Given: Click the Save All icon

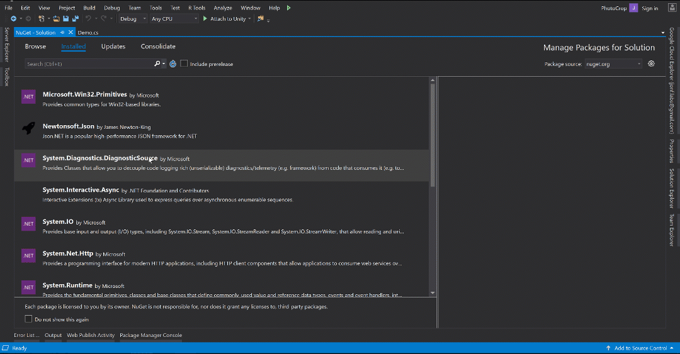Looking at the screenshot, I should pyautogui.click(x=76, y=19).
